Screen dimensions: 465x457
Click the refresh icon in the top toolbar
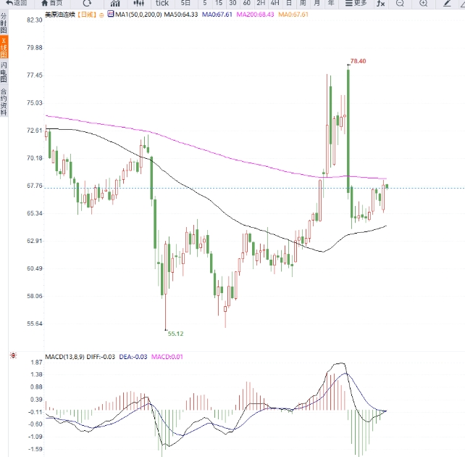point(88,3)
